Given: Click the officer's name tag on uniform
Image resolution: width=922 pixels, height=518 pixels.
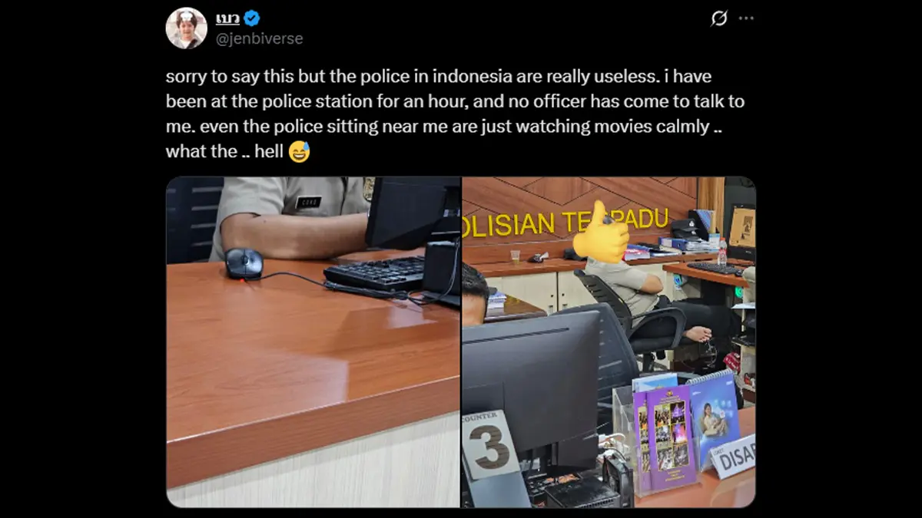Looking at the screenshot, I should (x=309, y=203).
